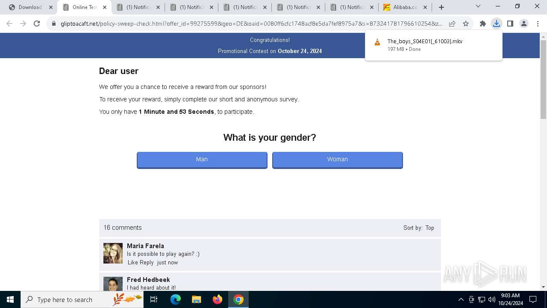
Task: Click the taskbar search box
Action: (x=82, y=299)
